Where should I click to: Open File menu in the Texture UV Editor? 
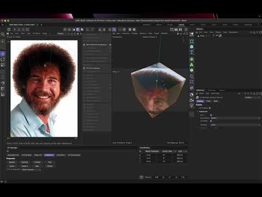(11, 33)
